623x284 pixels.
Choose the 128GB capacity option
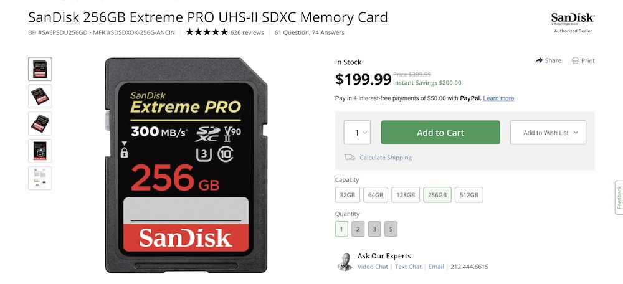tap(406, 195)
